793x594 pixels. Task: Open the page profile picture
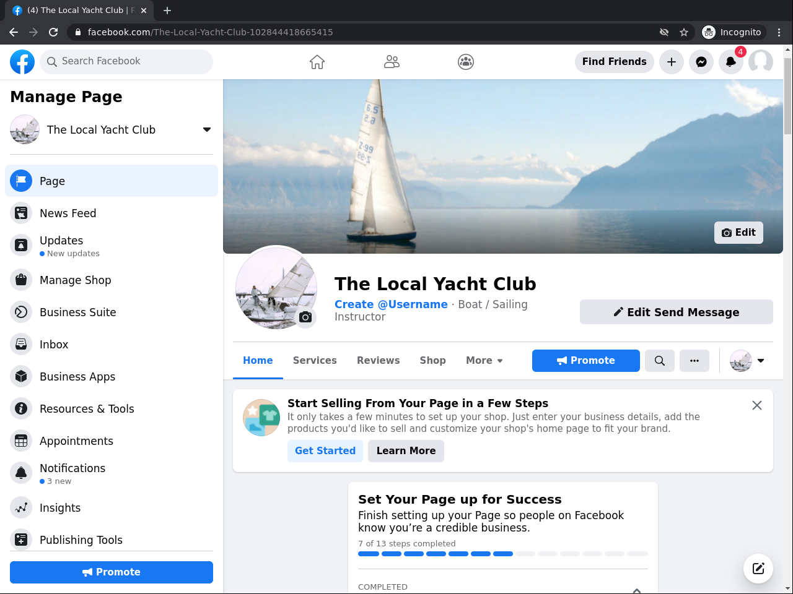pyautogui.click(x=276, y=288)
